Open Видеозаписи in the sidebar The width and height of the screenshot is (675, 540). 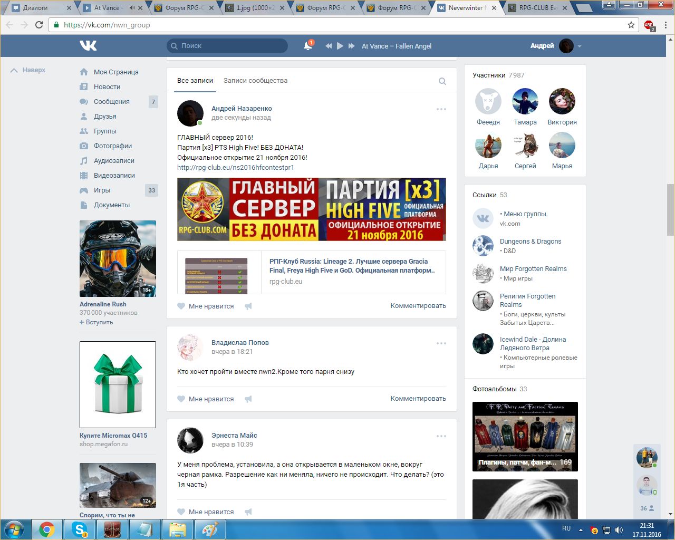click(x=114, y=176)
